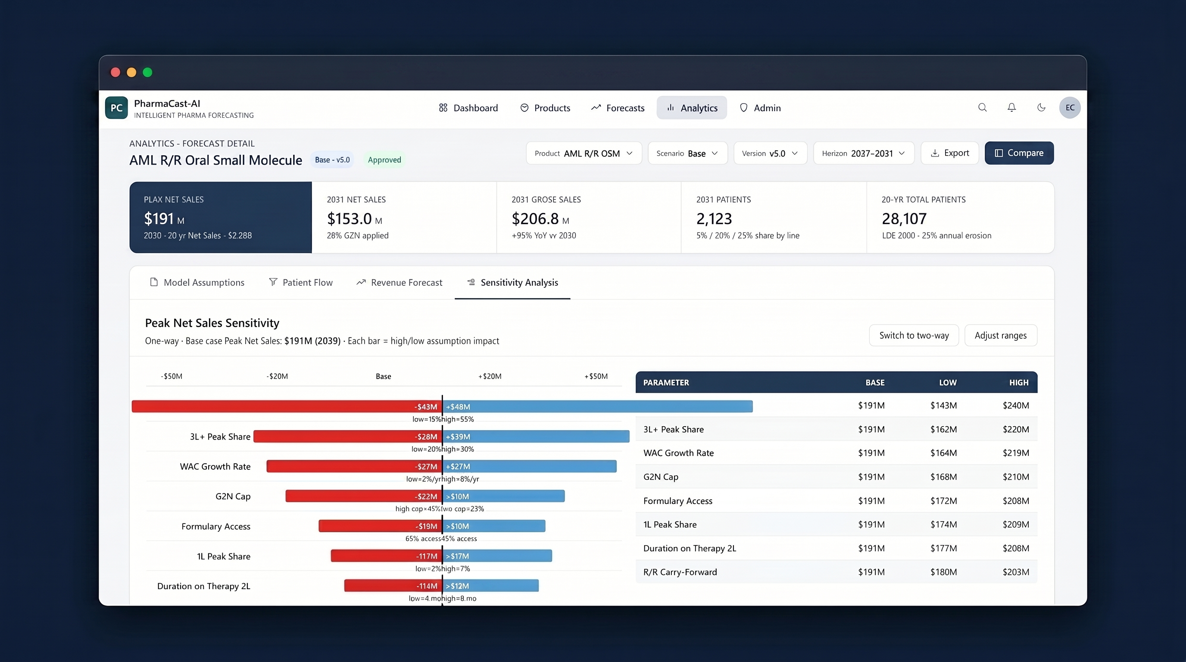Select the Sensitivity Analysis tab

click(512, 282)
